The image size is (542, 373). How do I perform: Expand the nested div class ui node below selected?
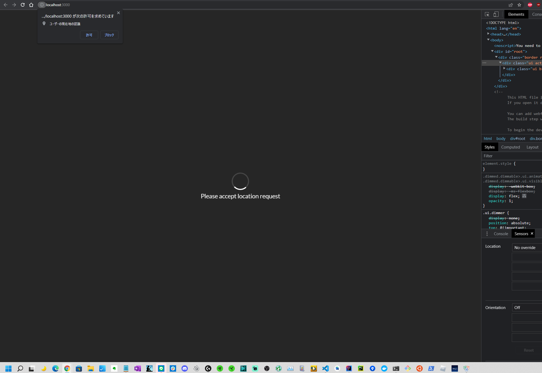[504, 68]
